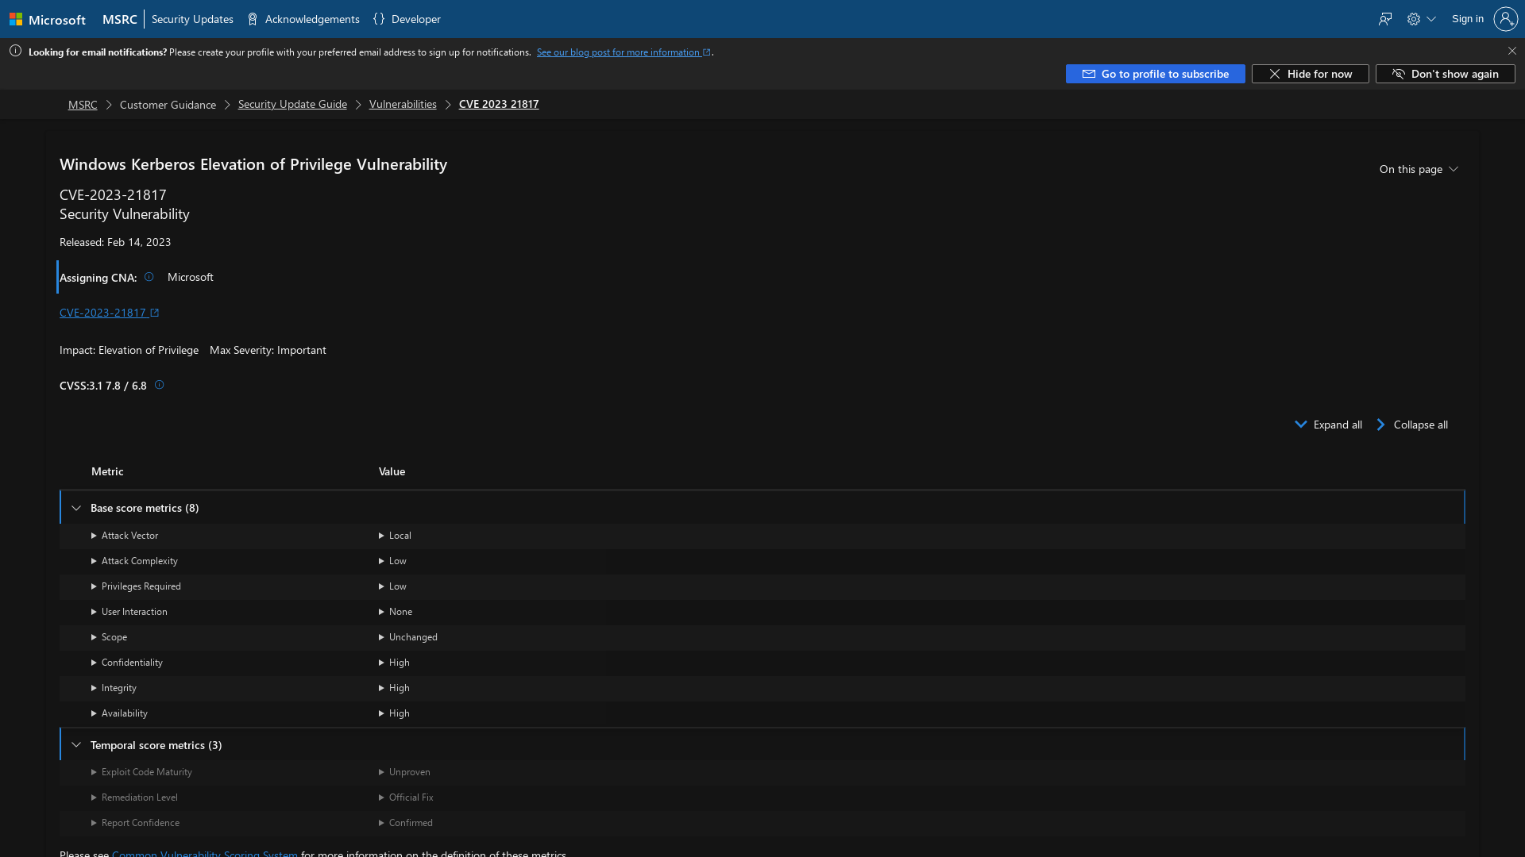Open the Developer menu item
This screenshot has width=1525, height=857.
pyautogui.click(x=407, y=19)
